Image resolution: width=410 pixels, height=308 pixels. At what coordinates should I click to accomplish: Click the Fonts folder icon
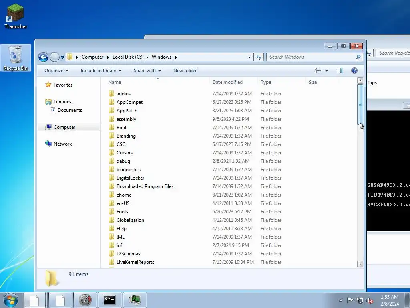(111, 211)
